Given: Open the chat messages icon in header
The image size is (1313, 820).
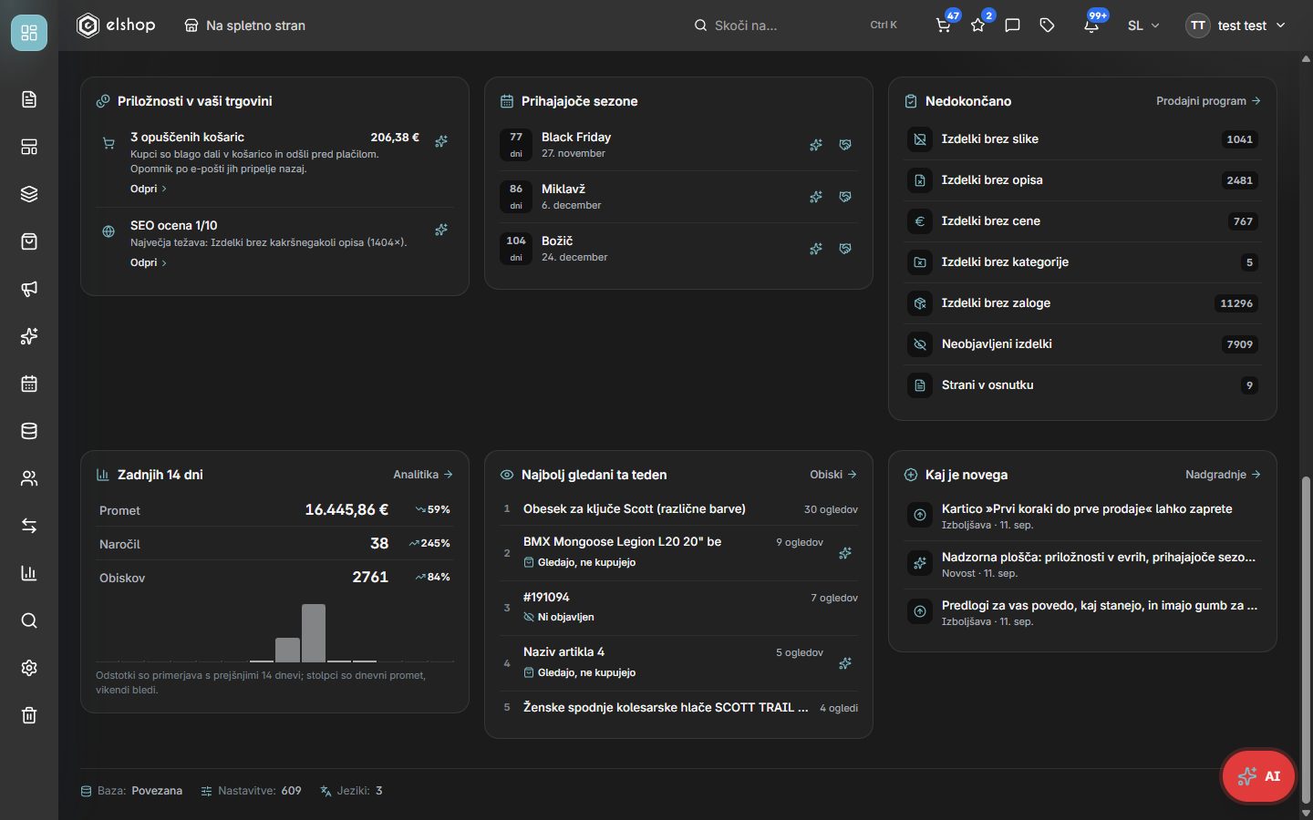Looking at the screenshot, I should [x=1012, y=26].
